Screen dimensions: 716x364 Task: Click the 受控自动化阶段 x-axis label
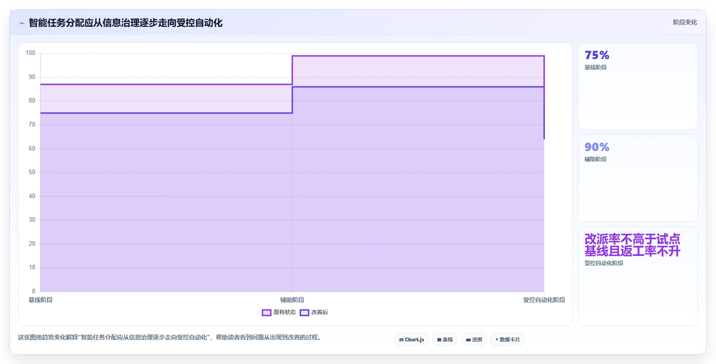click(x=544, y=300)
